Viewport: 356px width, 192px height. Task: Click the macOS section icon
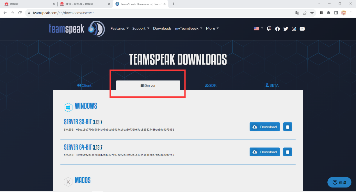(x=68, y=182)
